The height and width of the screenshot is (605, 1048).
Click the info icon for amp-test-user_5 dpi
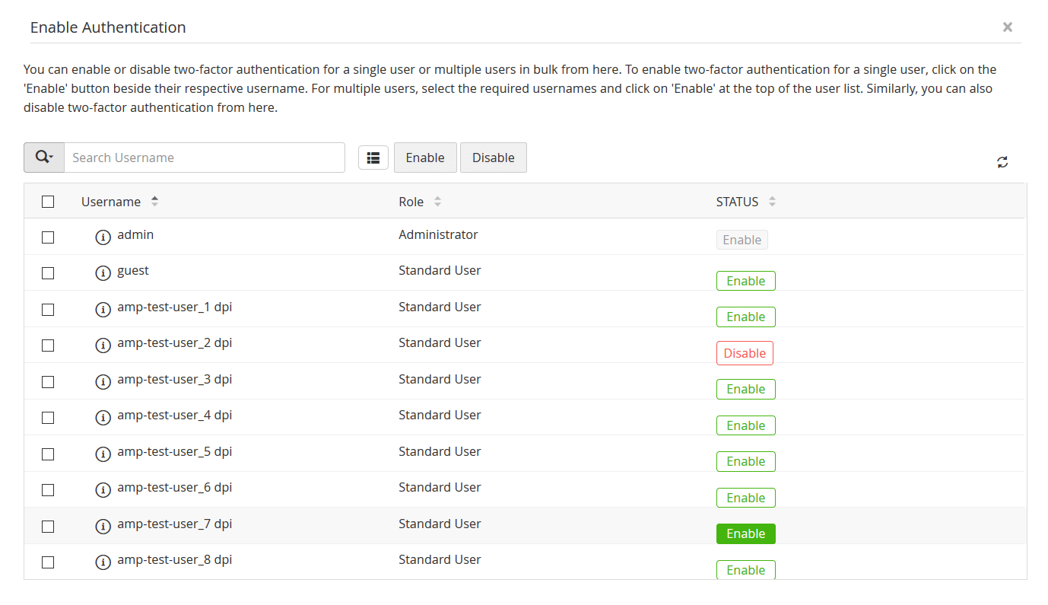click(103, 454)
